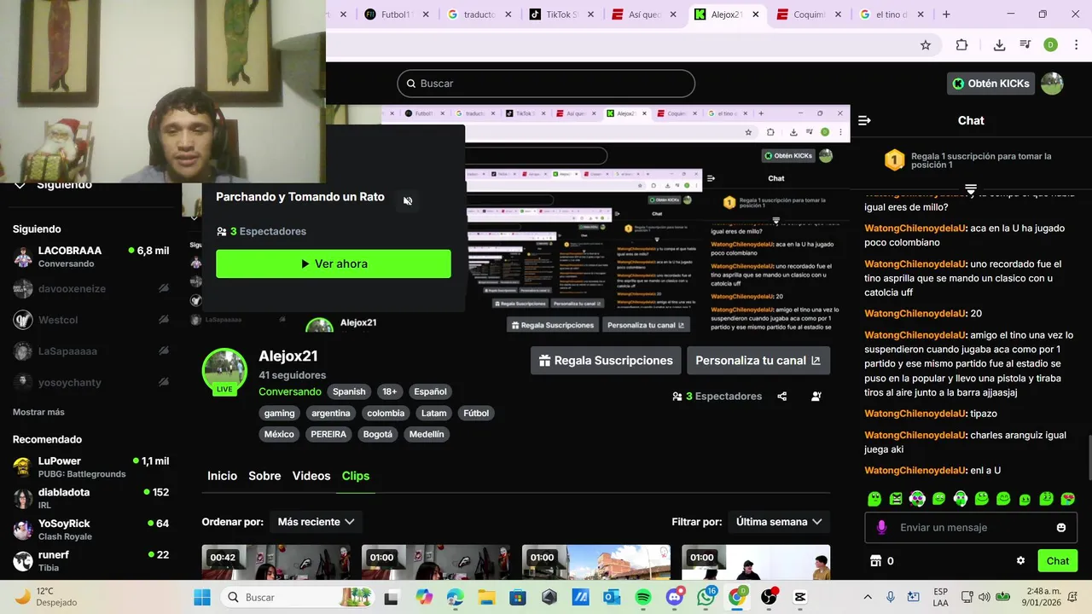Open the chat settings gear

pyautogui.click(x=1020, y=561)
